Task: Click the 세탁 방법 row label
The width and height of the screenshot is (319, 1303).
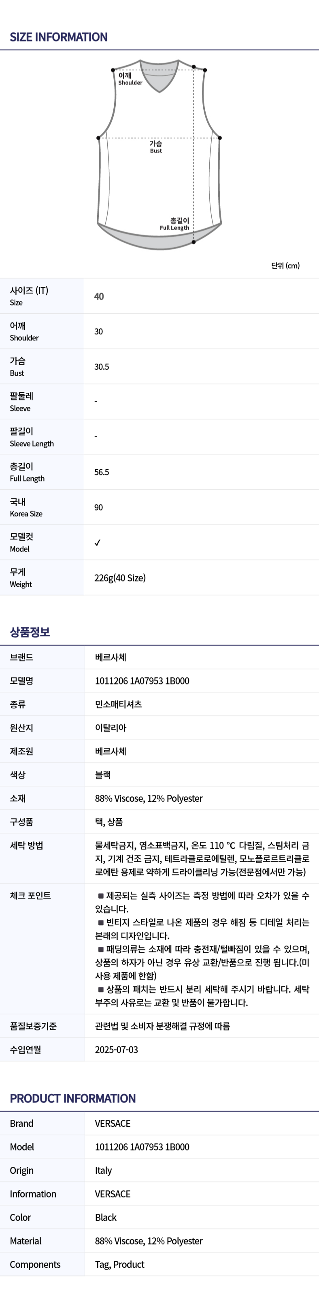Action: [26, 845]
